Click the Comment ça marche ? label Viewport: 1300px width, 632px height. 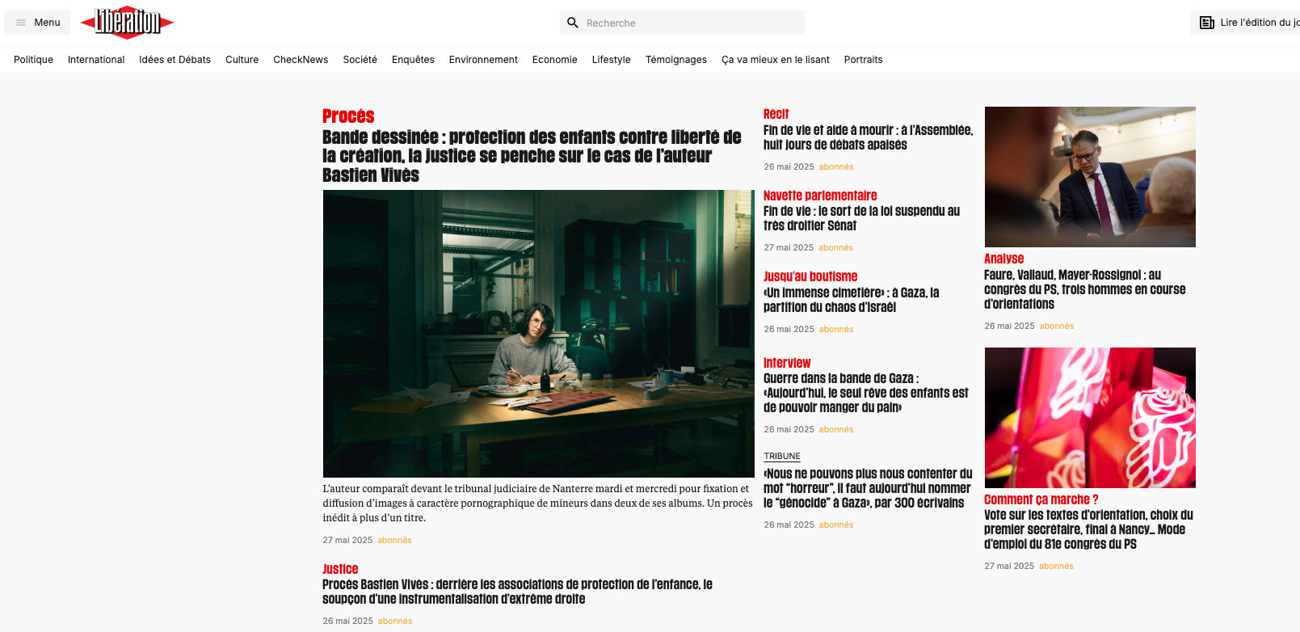[x=1041, y=499]
